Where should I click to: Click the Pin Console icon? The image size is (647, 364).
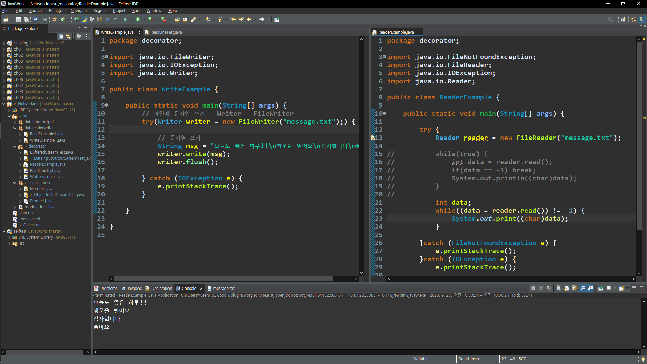pyautogui.click(x=600, y=288)
